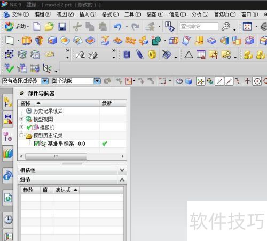267x241 pixels.
Task: Collapse the 模型历史记录 tree node
Action: (x=21, y=135)
